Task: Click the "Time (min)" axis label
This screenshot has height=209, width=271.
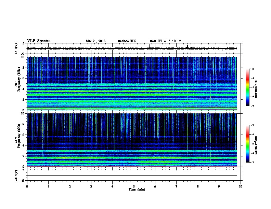Action: tap(137, 190)
